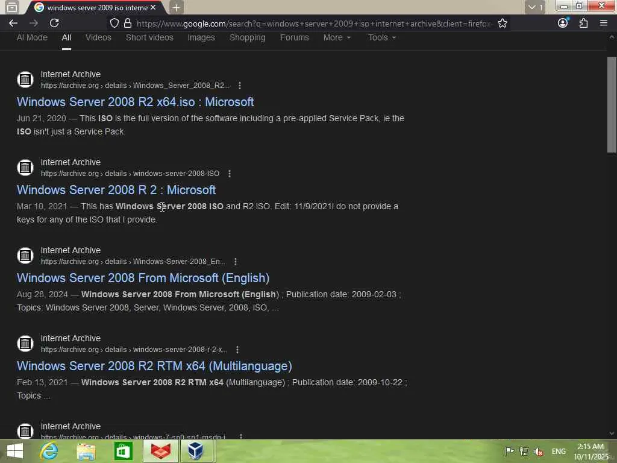Open network status tray icon
Screen dimensions: 617x463
[524, 451]
